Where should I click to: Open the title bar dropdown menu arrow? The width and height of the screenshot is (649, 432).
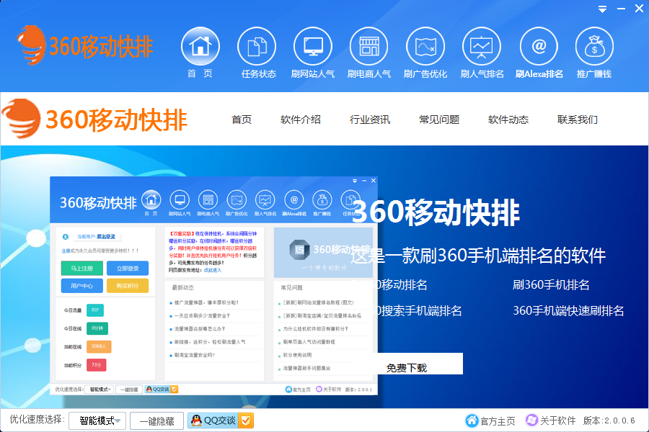pos(602,9)
